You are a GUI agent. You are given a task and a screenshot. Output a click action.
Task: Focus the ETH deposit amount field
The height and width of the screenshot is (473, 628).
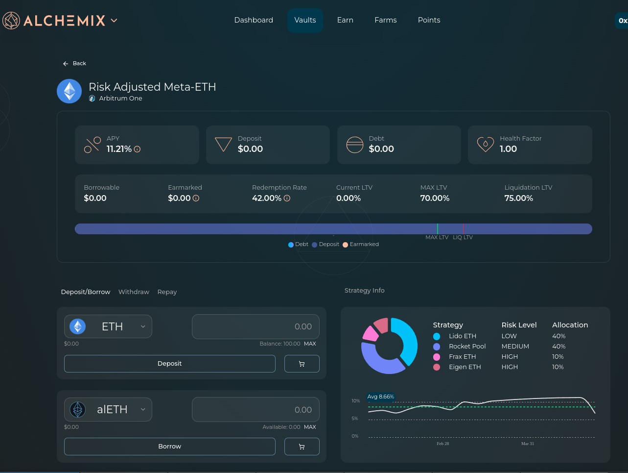click(x=256, y=327)
